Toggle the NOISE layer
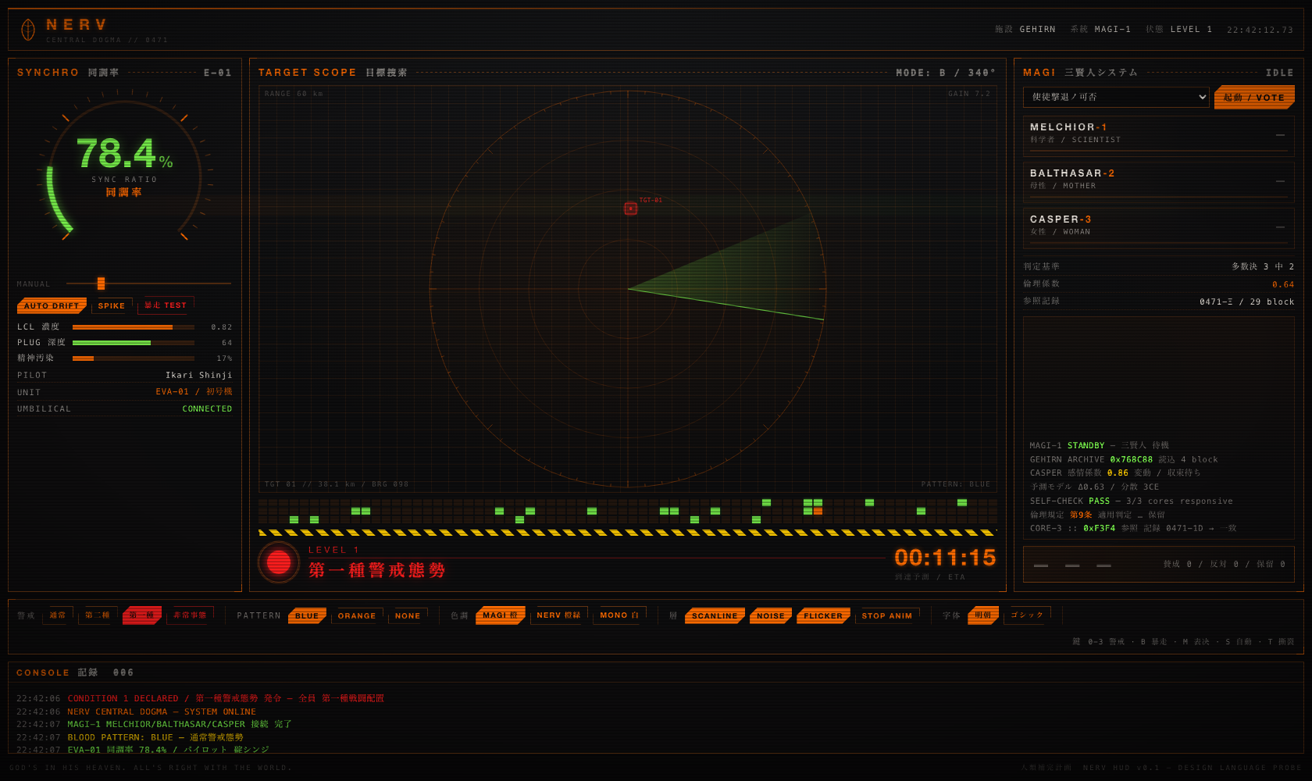Screen dimensions: 1312x781 (x=771, y=616)
